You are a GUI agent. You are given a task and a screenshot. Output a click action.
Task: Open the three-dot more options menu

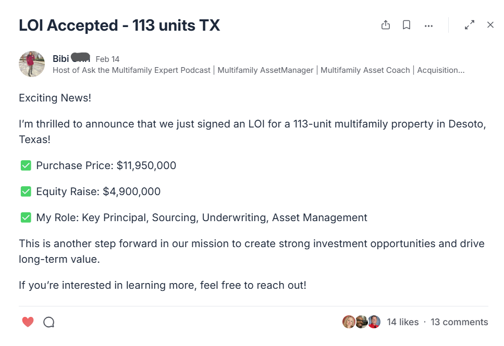click(x=428, y=25)
